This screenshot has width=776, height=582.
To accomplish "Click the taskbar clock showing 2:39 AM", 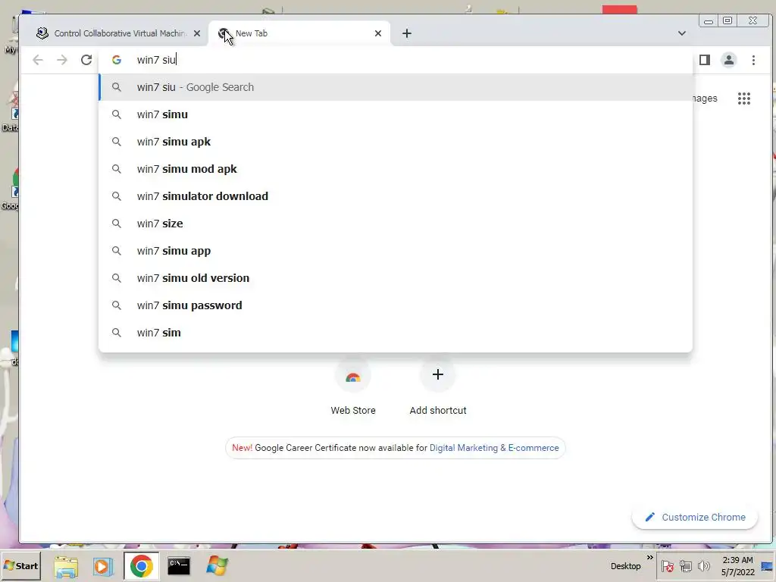I will (737, 566).
